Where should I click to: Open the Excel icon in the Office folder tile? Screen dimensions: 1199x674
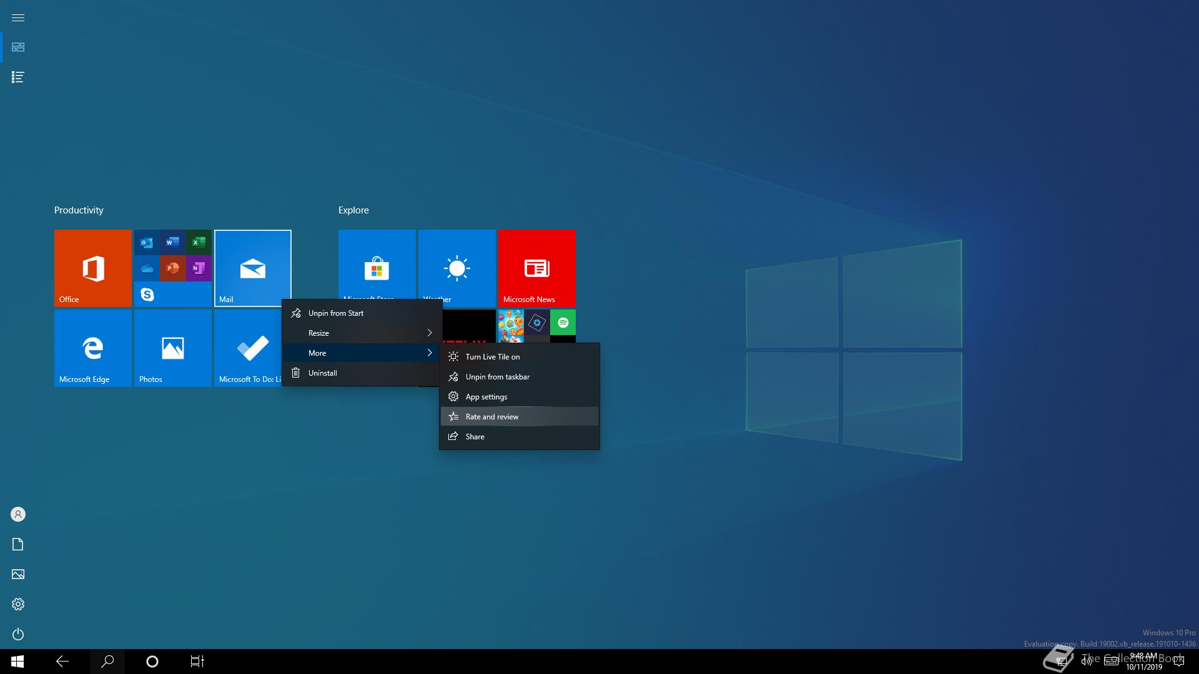click(199, 242)
